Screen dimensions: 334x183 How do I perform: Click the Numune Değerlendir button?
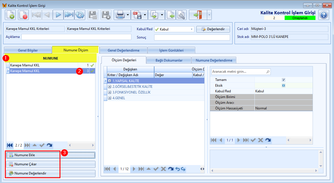(x=51, y=173)
